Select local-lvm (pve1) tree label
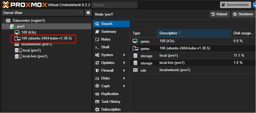Viewport: 256px width, 113px height. (35, 56)
